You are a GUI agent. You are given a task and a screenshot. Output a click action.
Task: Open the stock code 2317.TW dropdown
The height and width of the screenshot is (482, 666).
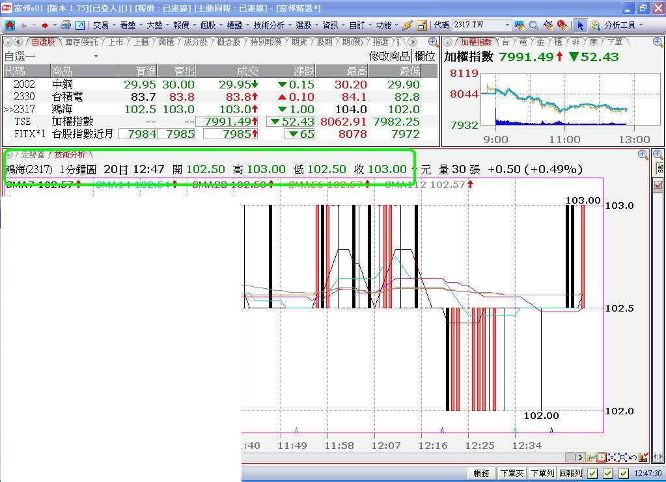[x=507, y=25]
